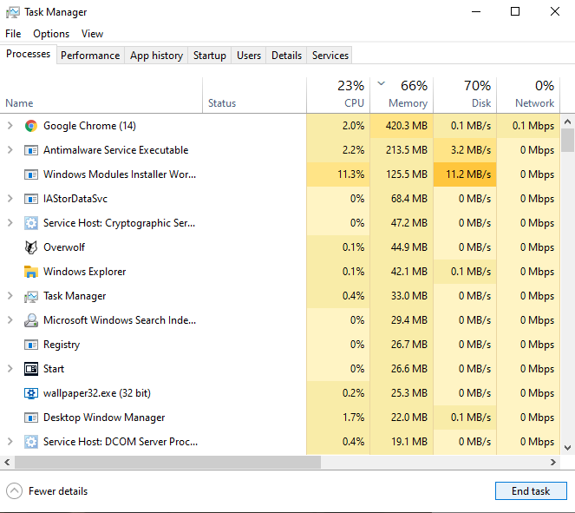Switch to the Startup tab
The image size is (575, 513).
click(209, 56)
